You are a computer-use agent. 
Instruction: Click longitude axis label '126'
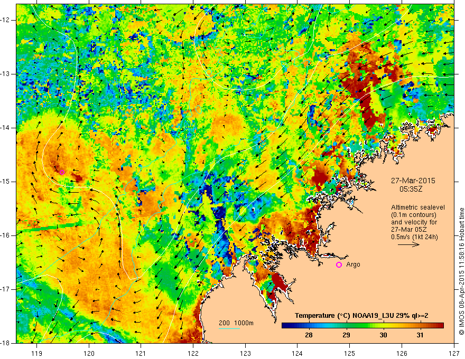pos(402,353)
